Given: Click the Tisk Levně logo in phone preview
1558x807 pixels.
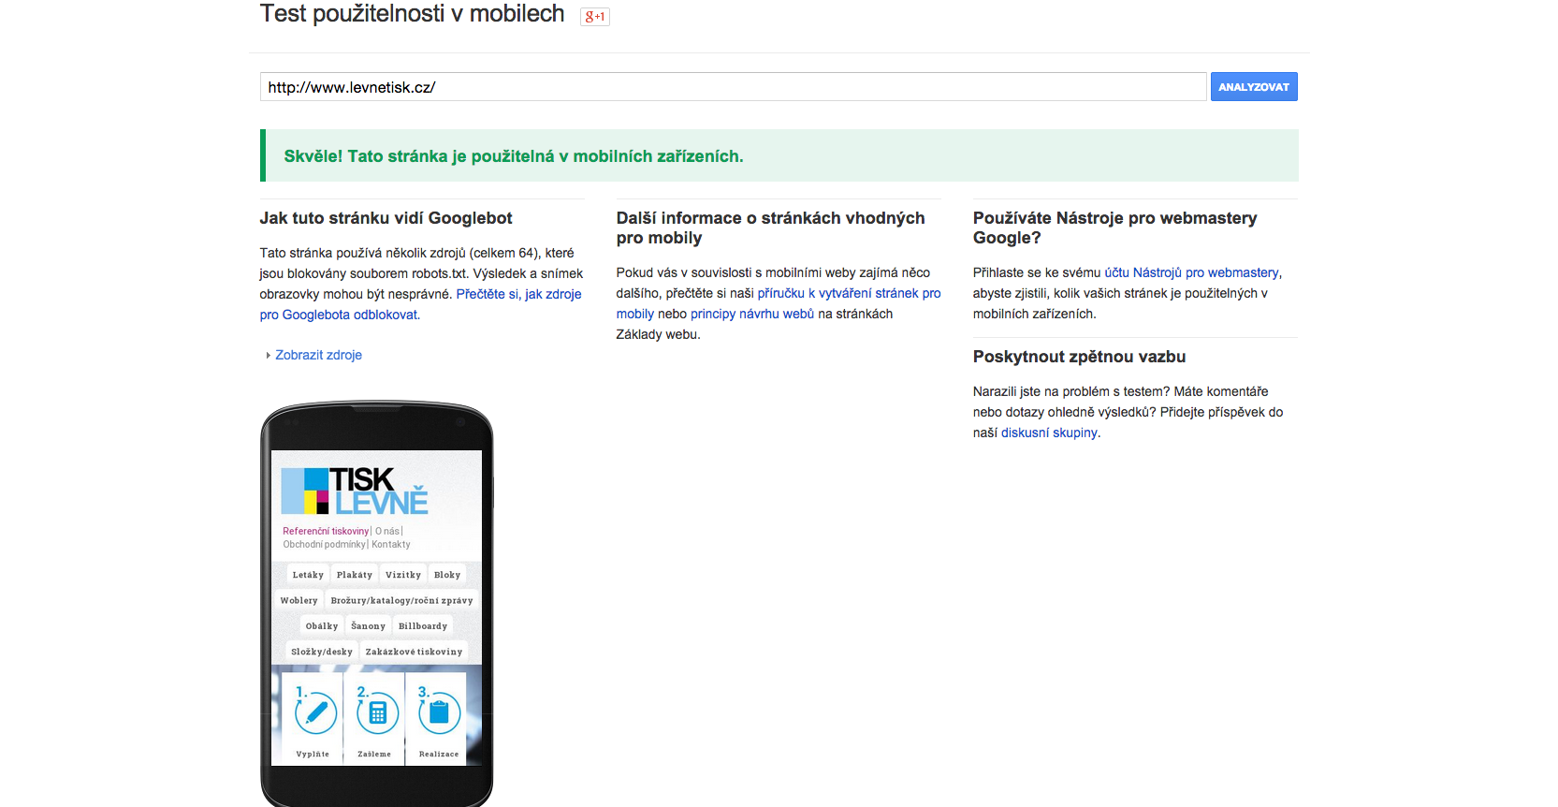Looking at the screenshot, I should pyautogui.click(x=355, y=492).
